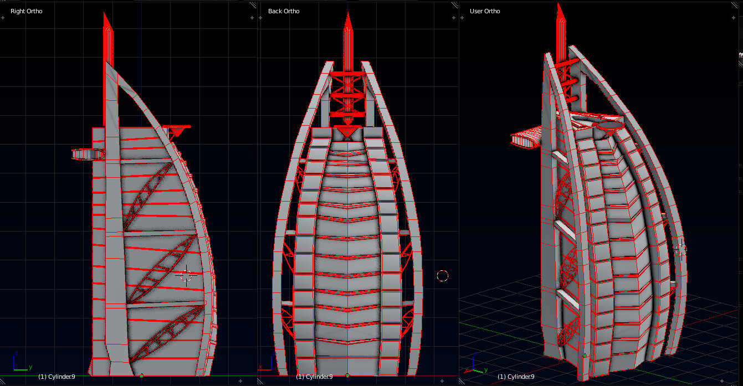Open properties region plus icon in Back Ortho
743x386 pixels.
453,18
